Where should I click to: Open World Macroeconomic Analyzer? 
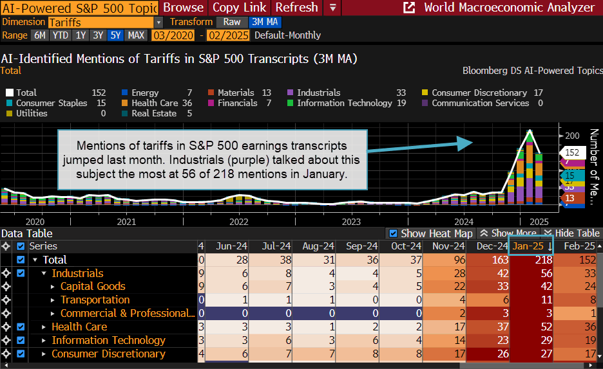509,8
